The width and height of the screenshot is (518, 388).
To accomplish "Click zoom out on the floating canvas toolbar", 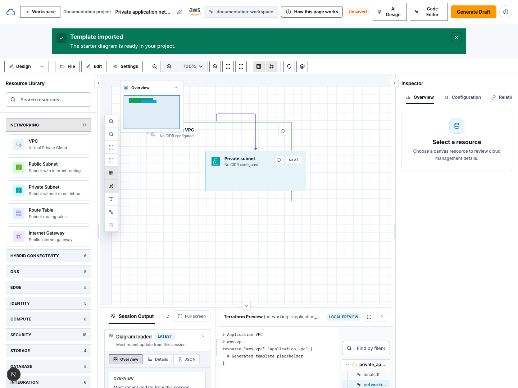I will tap(111, 134).
